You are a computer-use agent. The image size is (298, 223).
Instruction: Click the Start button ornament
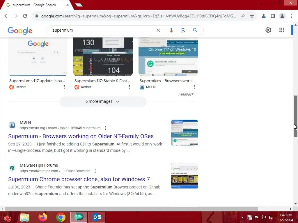pyautogui.click(x=8, y=217)
